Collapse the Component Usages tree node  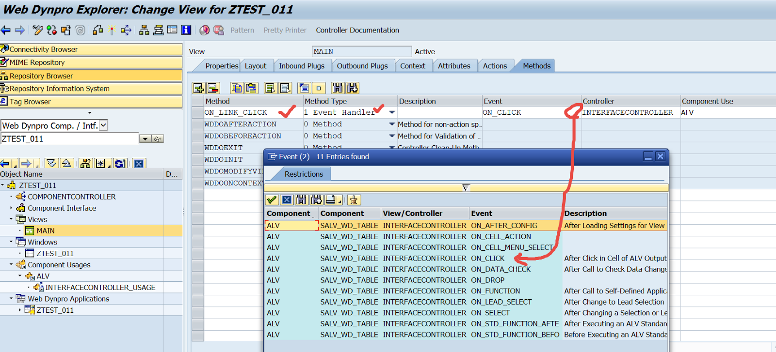[x=11, y=265]
